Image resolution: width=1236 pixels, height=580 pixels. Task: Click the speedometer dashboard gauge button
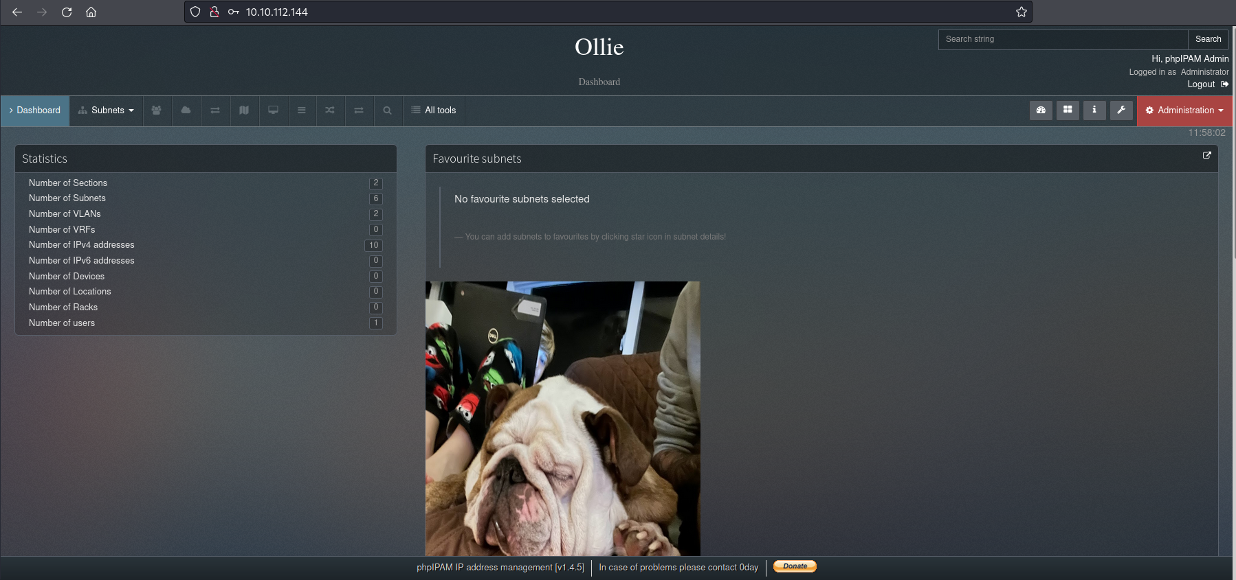pyautogui.click(x=1041, y=110)
